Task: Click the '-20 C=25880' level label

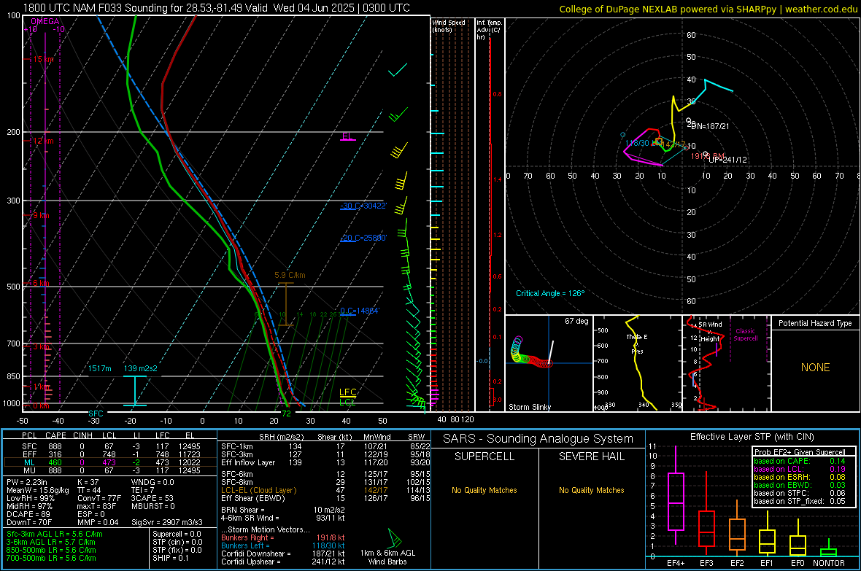Action: tap(363, 238)
